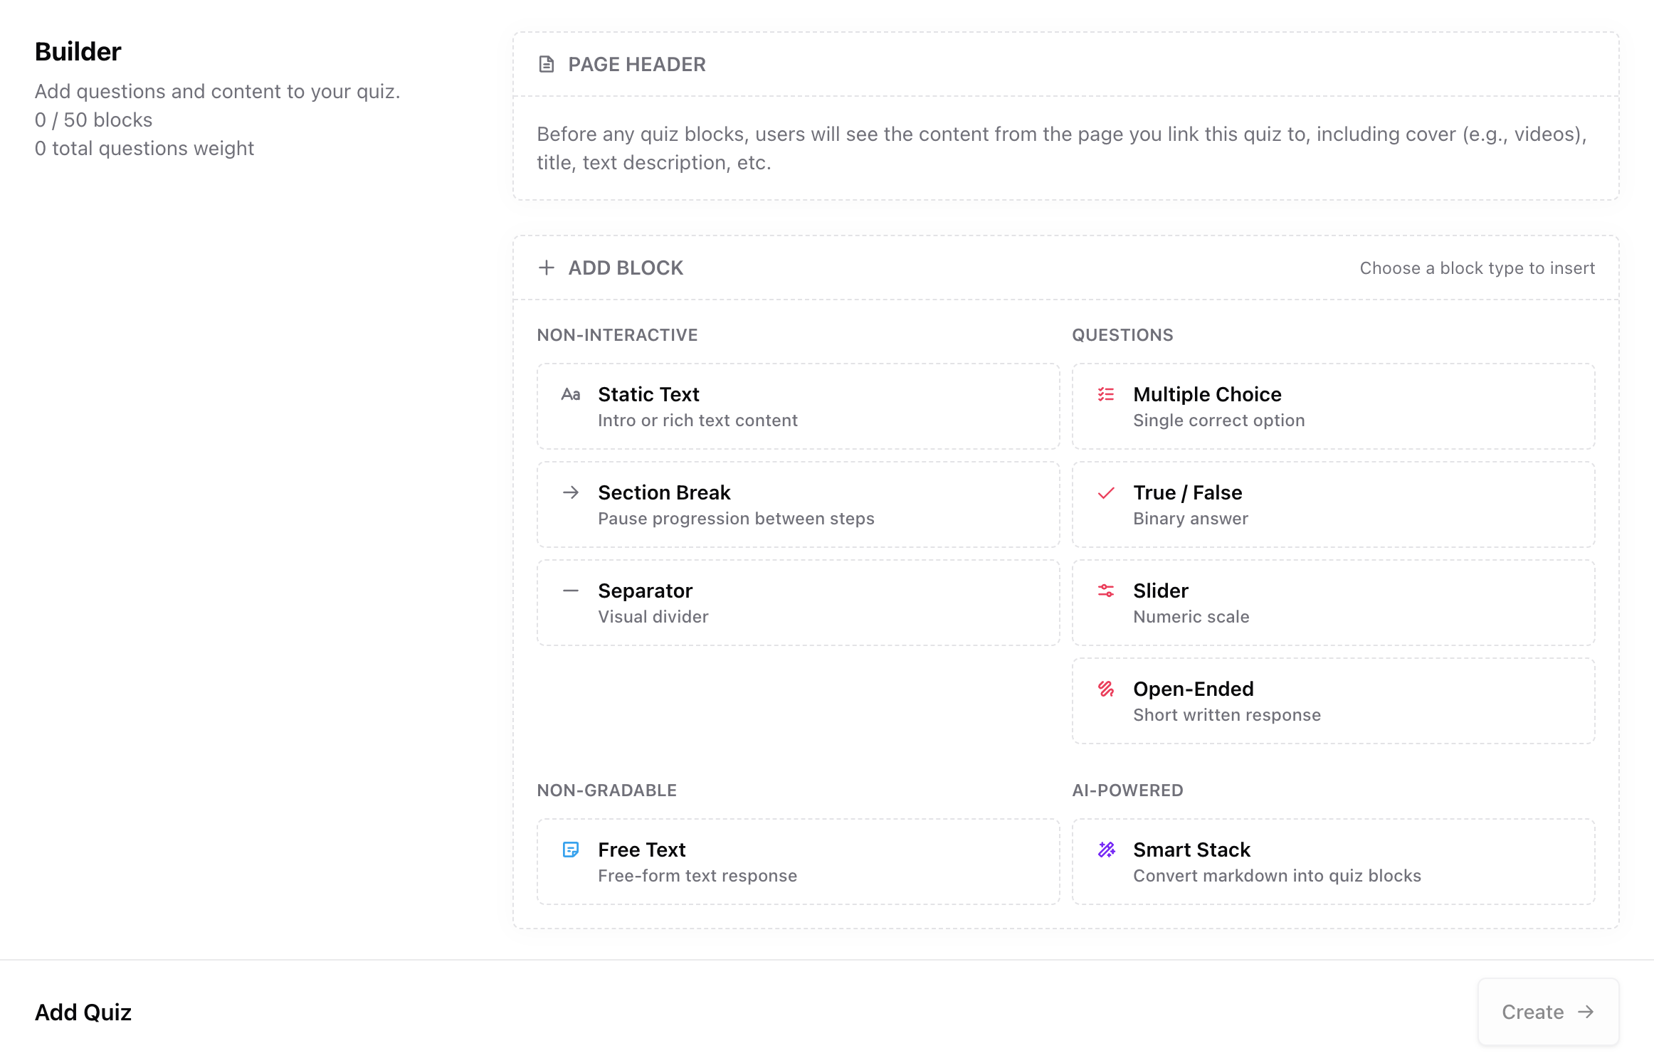Insert the Slider numeric scale block
The height and width of the screenshot is (1063, 1654).
(1332, 602)
